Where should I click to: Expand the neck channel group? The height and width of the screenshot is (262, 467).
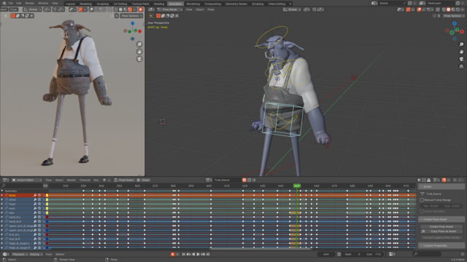2,209
